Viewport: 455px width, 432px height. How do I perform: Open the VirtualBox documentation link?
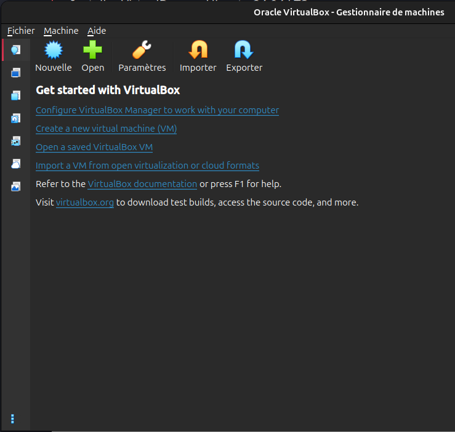(x=142, y=184)
